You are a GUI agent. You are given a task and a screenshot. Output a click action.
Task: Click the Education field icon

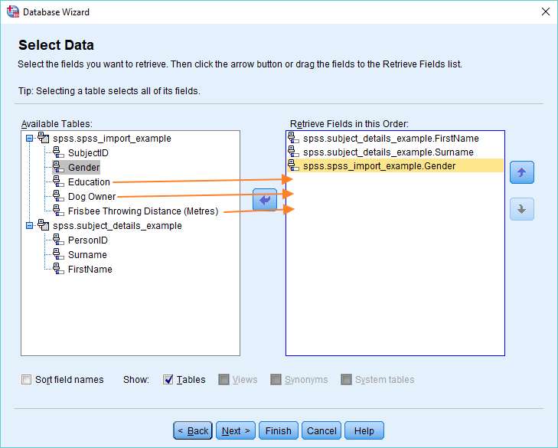[58, 181]
